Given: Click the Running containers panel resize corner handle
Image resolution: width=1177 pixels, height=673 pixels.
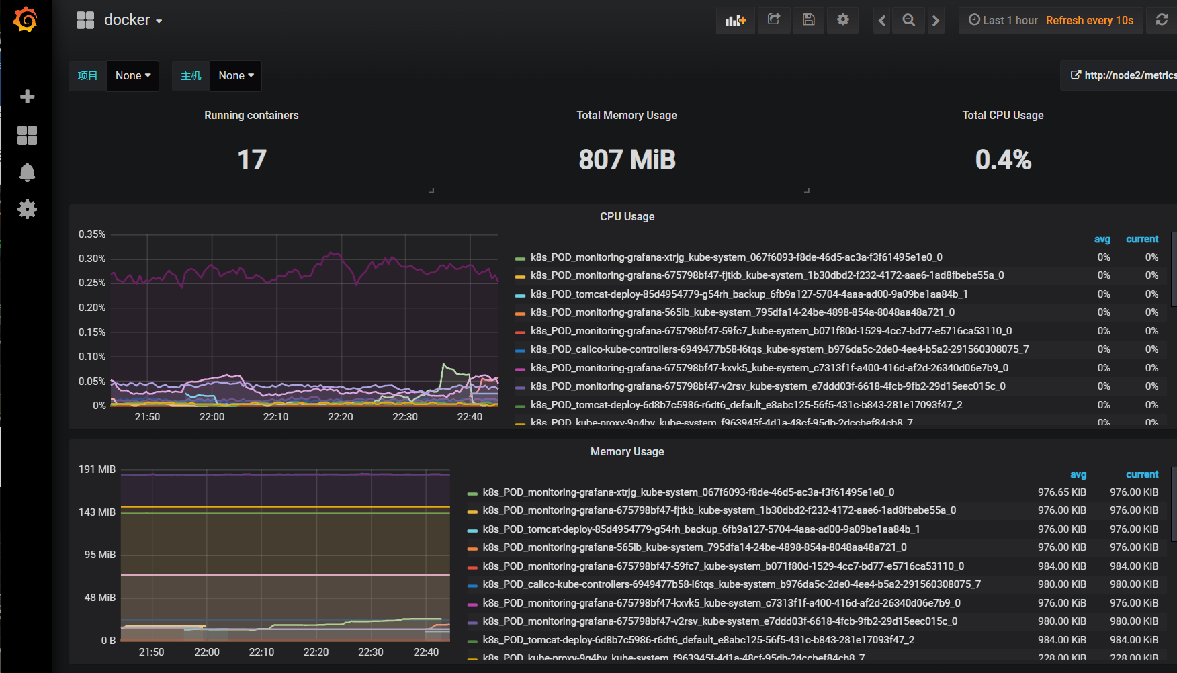Looking at the screenshot, I should point(431,191).
